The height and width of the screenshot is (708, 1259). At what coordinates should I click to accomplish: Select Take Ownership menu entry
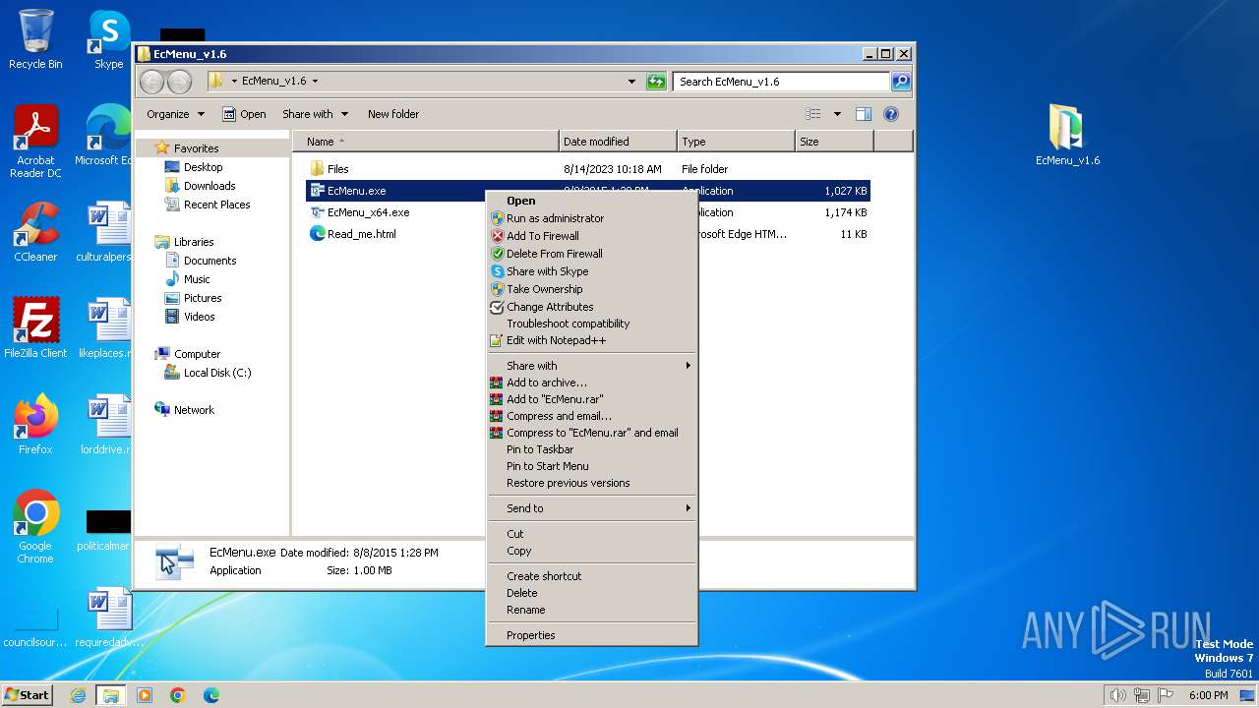pyautogui.click(x=591, y=289)
